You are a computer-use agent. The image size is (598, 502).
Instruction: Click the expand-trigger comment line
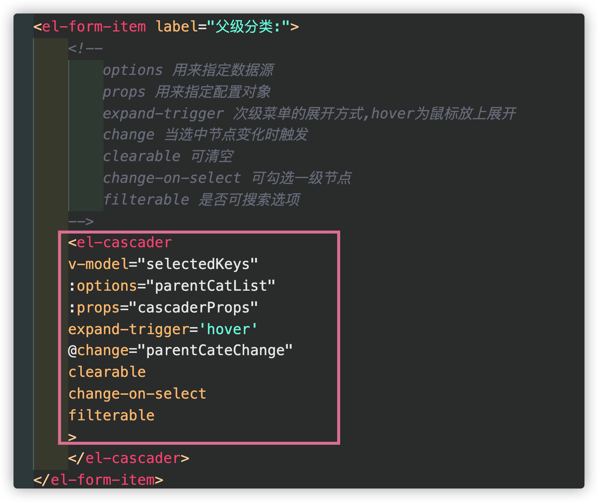(310, 113)
